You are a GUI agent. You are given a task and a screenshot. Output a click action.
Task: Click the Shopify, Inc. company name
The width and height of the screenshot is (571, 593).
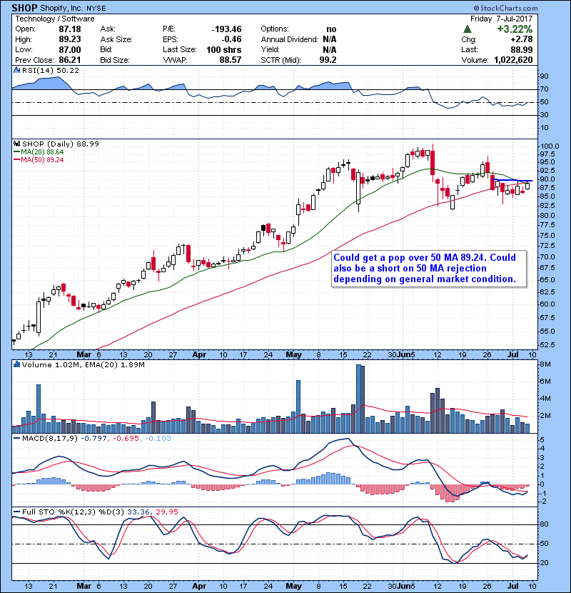pyautogui.click(x=61, y=8)
